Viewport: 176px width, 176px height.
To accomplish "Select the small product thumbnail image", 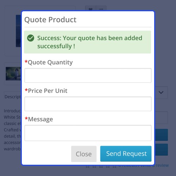I will pyautogui.click(x=13, y=74).
